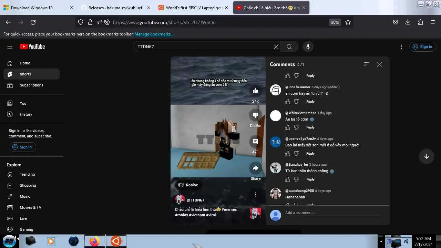
Task: Open the sound thumbnail under Share
Action: coord(255,213)
